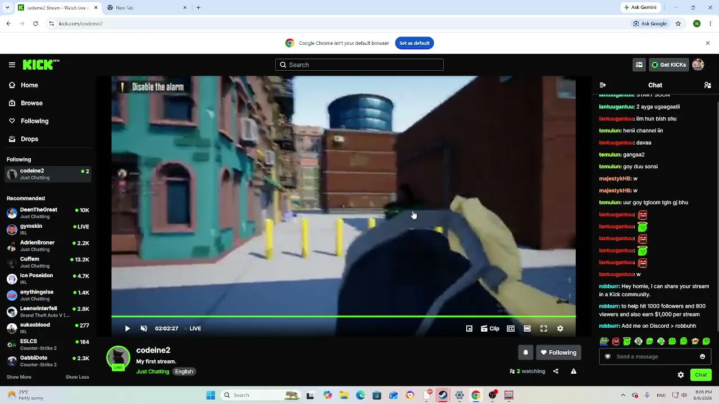Unmute the stream audio
The height and width of the screenshot is (404, 719).
[x=144, y=329]
